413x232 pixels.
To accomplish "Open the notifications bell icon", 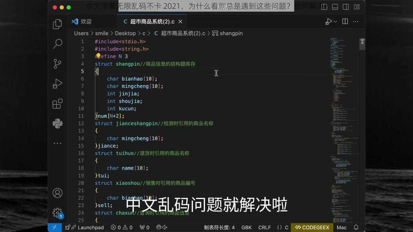I will (x=356, y=227).
